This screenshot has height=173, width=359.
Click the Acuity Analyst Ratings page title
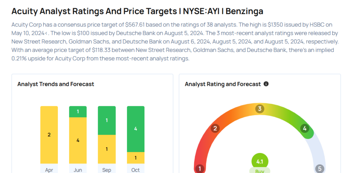[x=137, y=11]
